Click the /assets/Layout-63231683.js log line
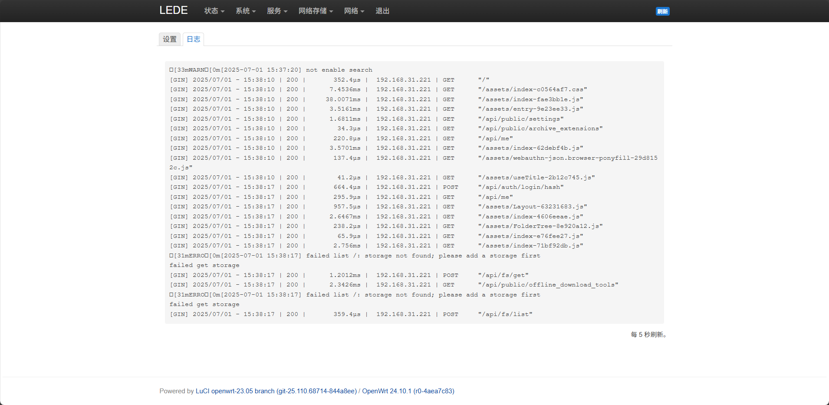 378,207
